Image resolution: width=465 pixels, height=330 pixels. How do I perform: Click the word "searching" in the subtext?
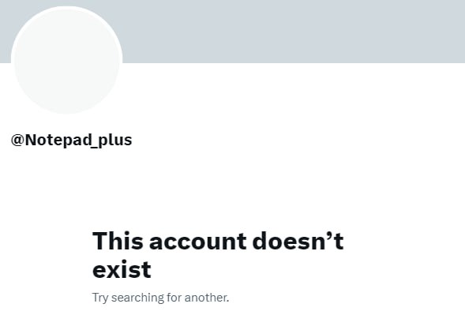pyautogui.click(x=137, y=298)
